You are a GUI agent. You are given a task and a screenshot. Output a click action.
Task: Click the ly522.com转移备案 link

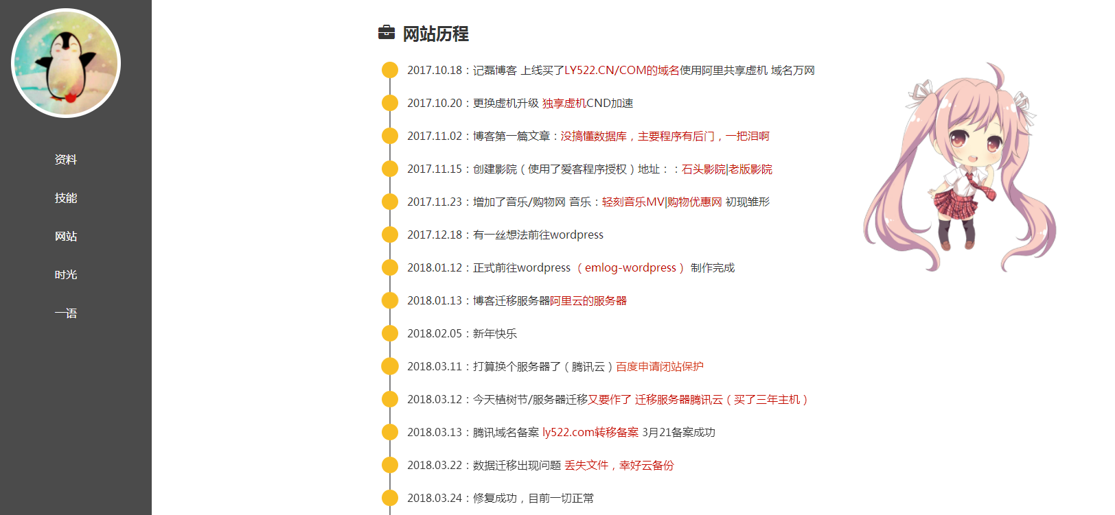pyautogui.click(x=590, y=433)
